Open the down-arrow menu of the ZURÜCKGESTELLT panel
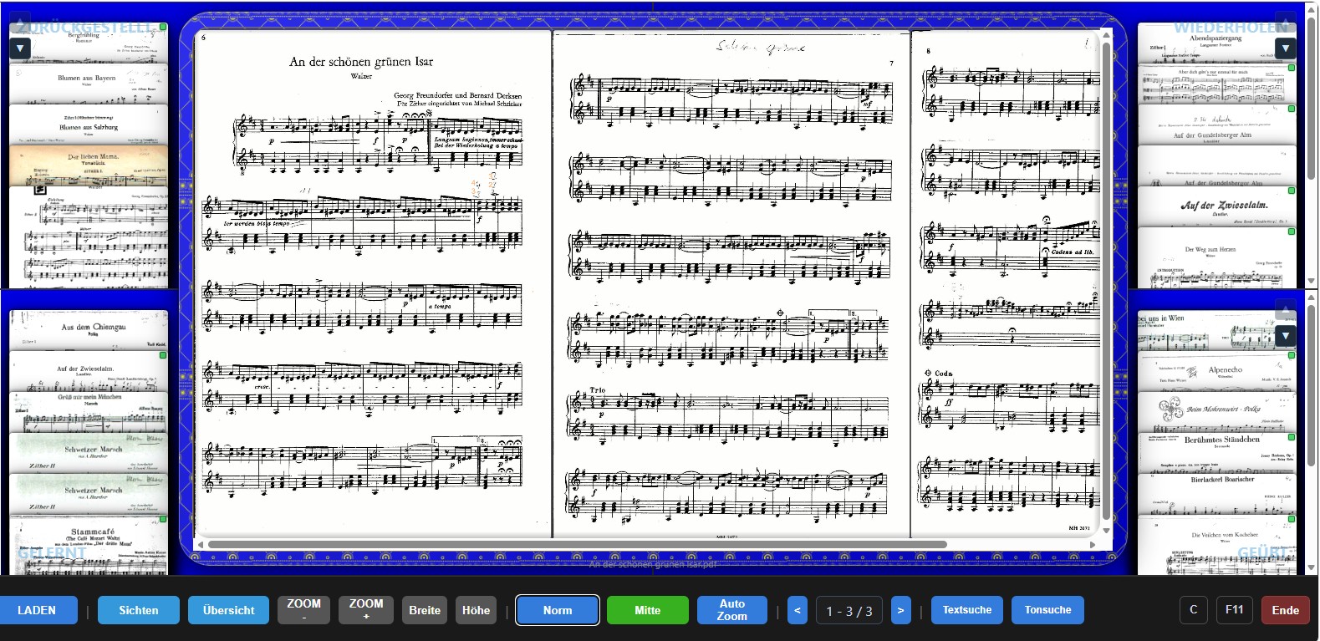The width and height of the screenshot is (1320, 641). (20, 48)
